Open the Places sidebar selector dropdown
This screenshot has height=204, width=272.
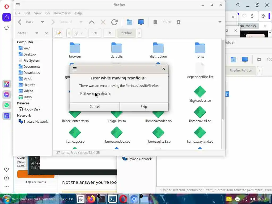(x=37, y=33)
